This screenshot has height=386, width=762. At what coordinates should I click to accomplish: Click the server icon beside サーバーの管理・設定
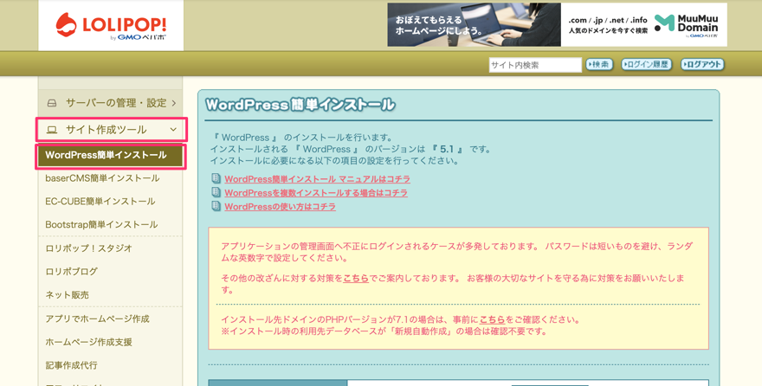click(x=51, y=103)
